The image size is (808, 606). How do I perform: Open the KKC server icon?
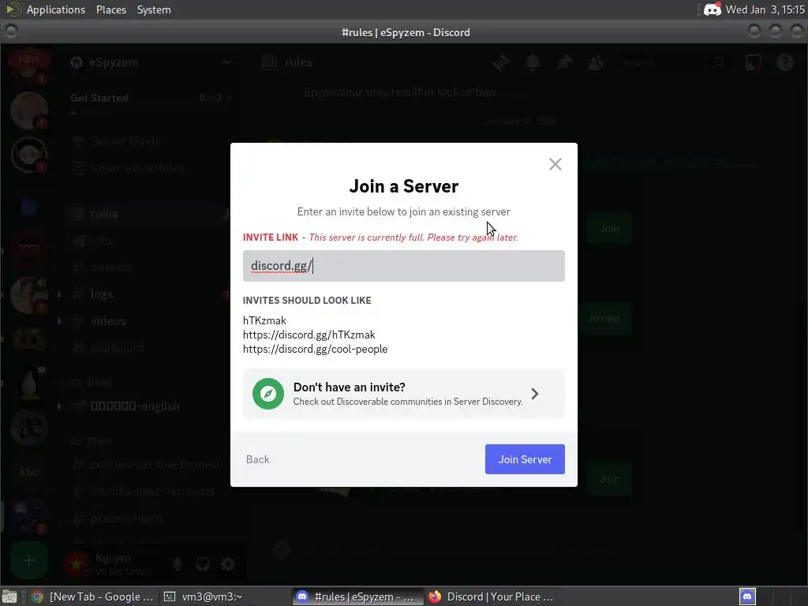tap(29, 472)
